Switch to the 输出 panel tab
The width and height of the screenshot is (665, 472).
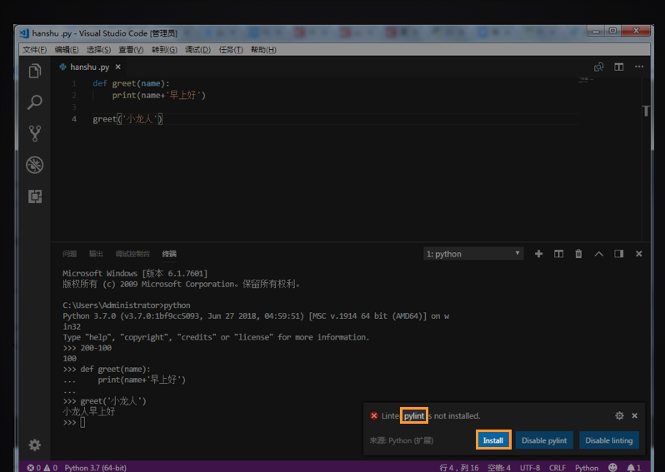pos(96,254)
